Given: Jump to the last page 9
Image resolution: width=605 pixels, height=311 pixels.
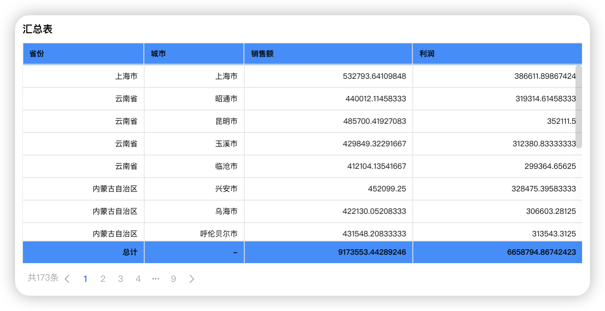Looking at the screenshot, I should tap(173, 278).
